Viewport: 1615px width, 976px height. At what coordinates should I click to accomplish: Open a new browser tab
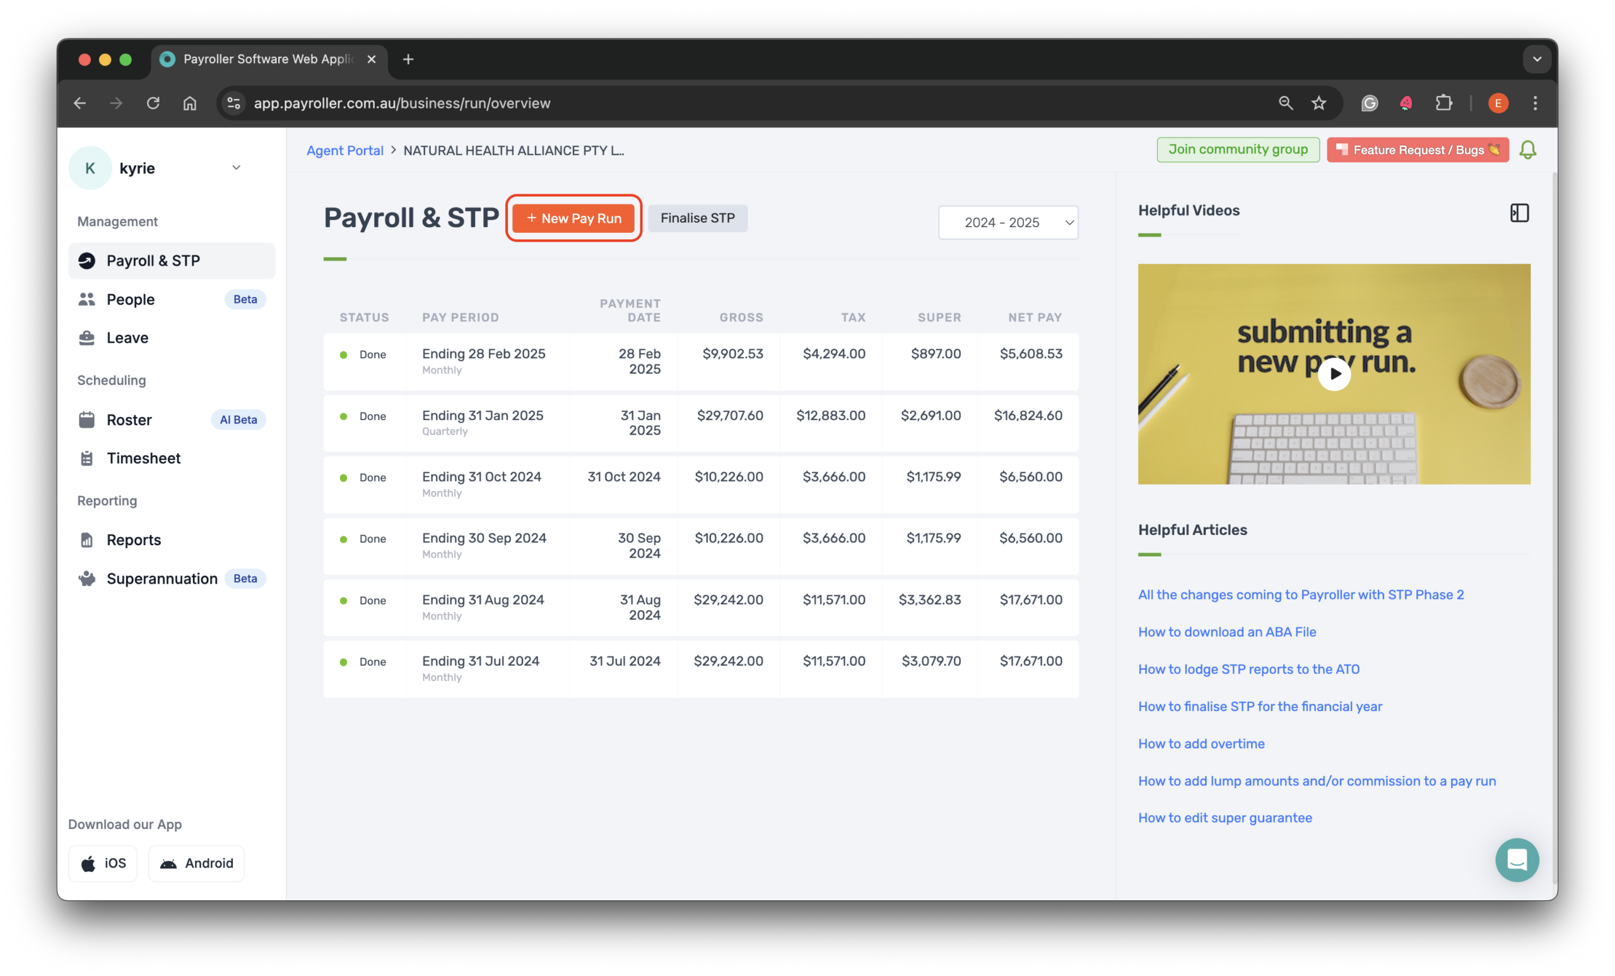[408, 59]
